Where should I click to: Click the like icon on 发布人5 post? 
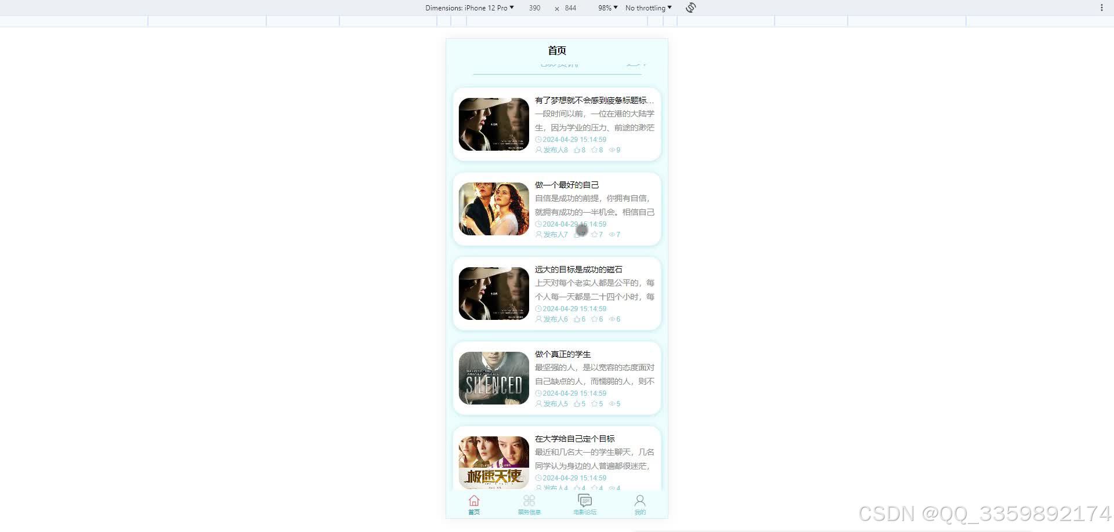[x=577, y=404]
